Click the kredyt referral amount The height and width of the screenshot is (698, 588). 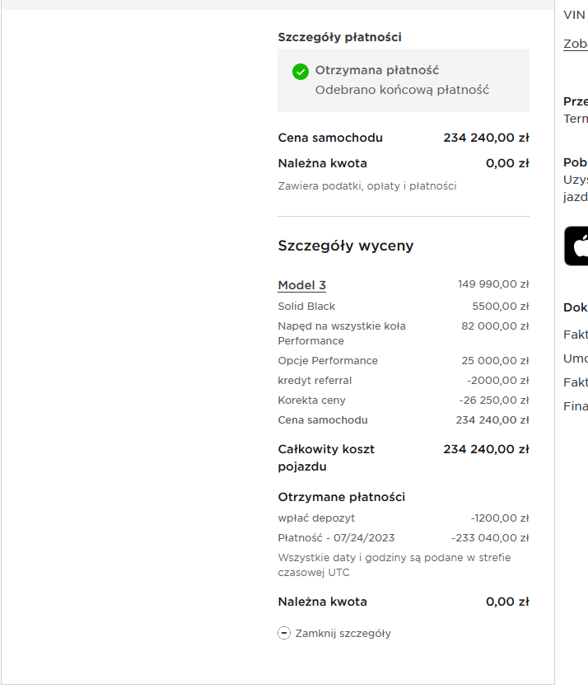(x=497, y=381)
